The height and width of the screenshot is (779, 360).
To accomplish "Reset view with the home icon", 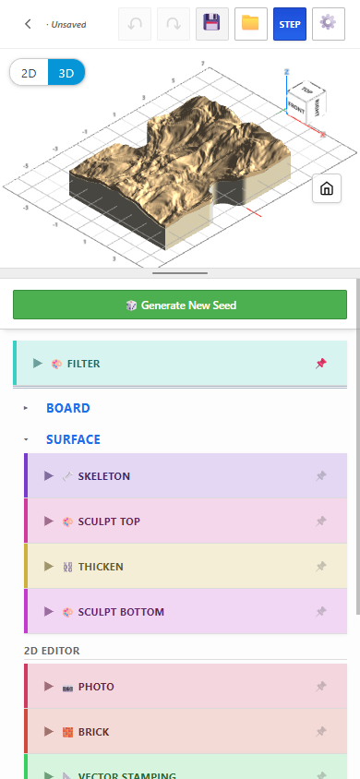I will [327, 188].
